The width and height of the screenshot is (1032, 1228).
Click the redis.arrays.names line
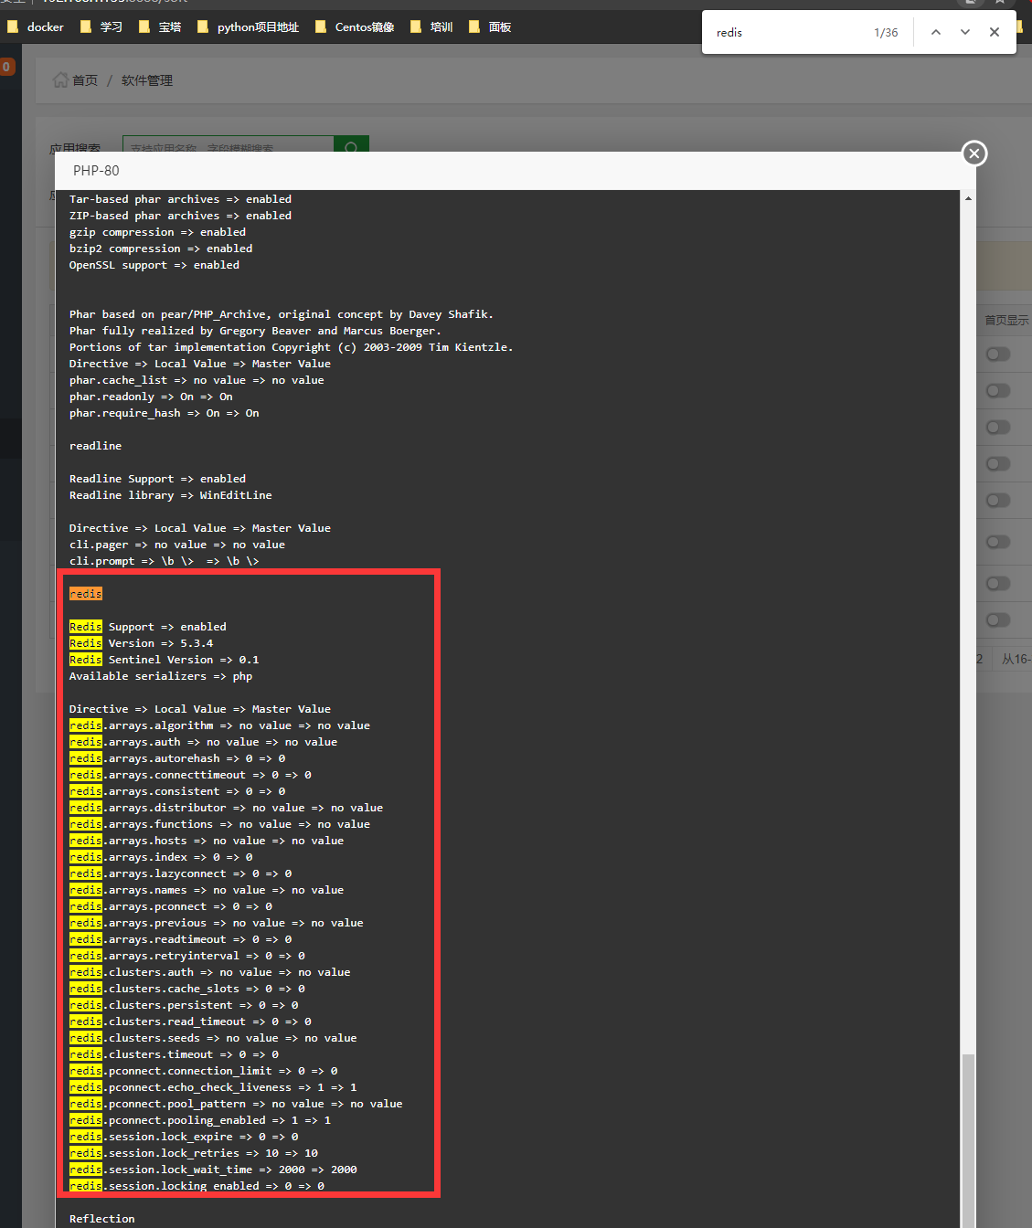pos(207,890)
